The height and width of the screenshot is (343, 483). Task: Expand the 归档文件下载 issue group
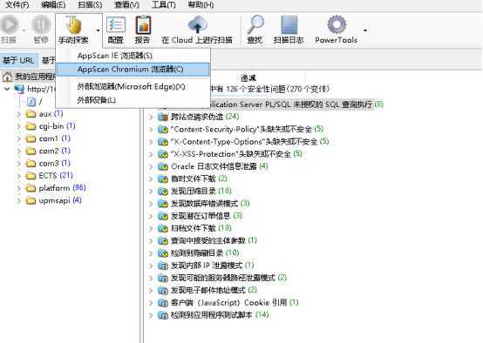click(x=151, y=228)
